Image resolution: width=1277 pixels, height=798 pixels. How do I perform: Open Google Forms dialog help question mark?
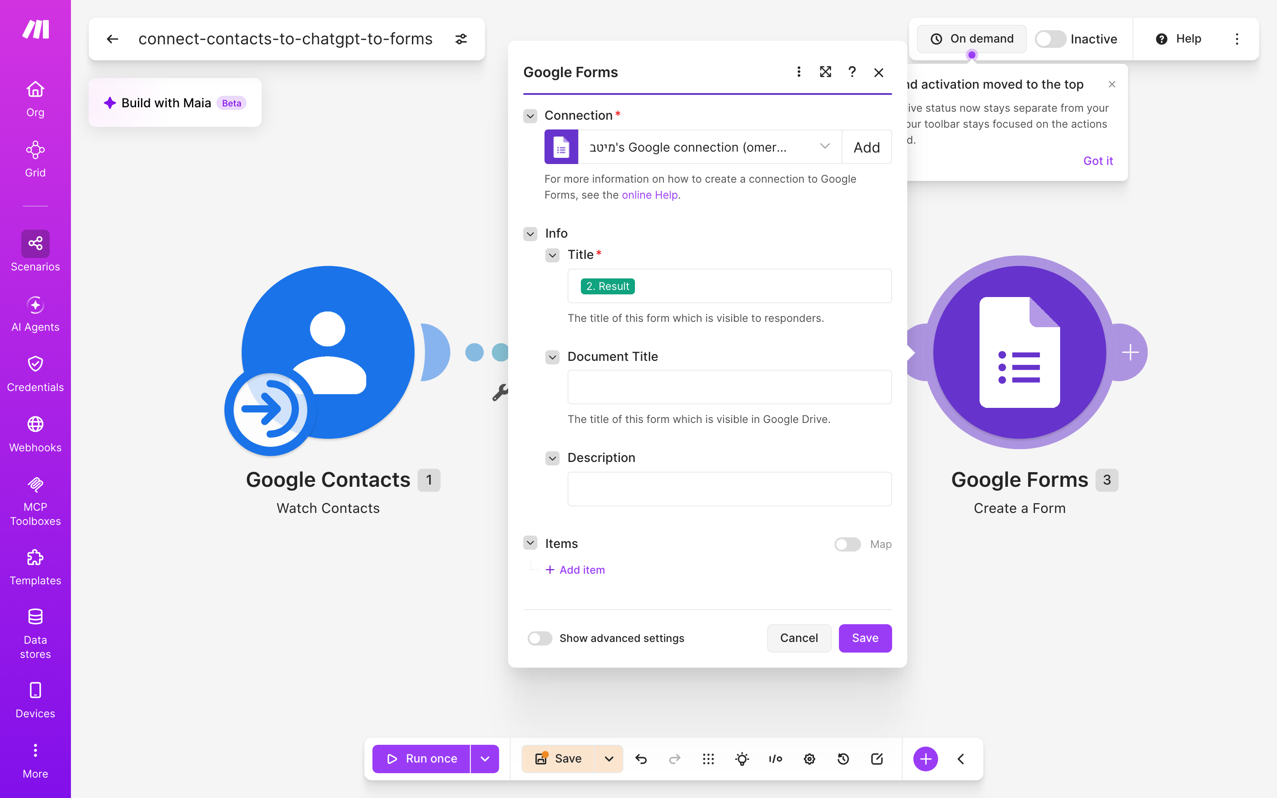[x=852, y=72]
